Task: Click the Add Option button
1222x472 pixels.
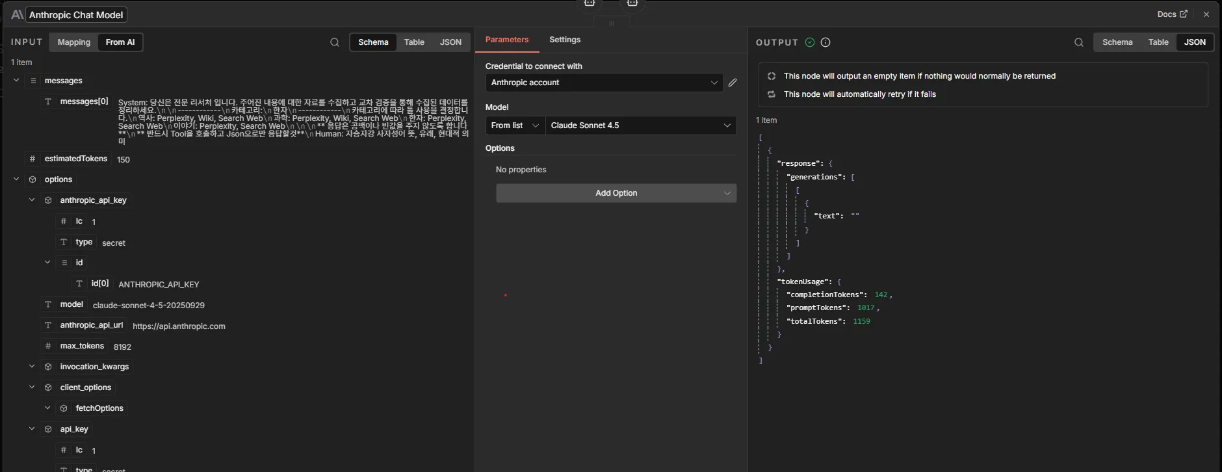Action: tap(616, 193)
